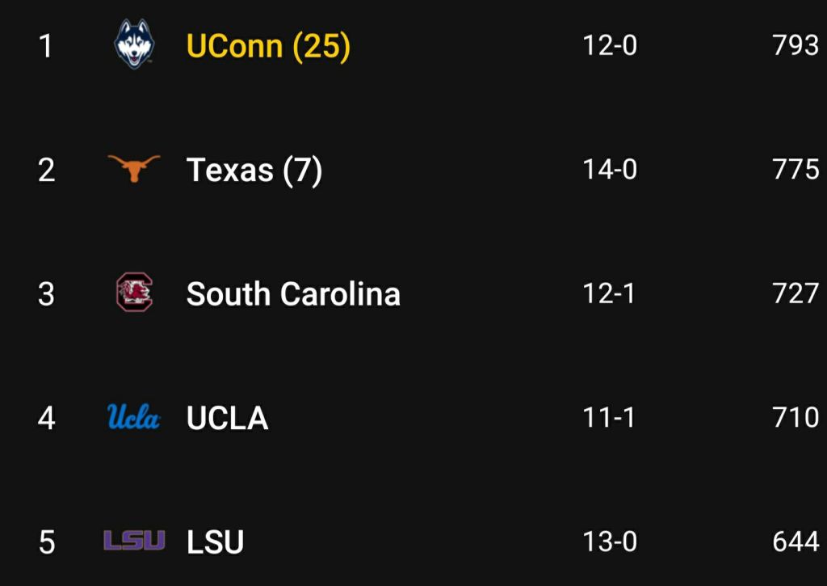Screen dimensions: 827x586
Task: Select the LSU team name
Action: pyautogui.click(x=215, y=542)
